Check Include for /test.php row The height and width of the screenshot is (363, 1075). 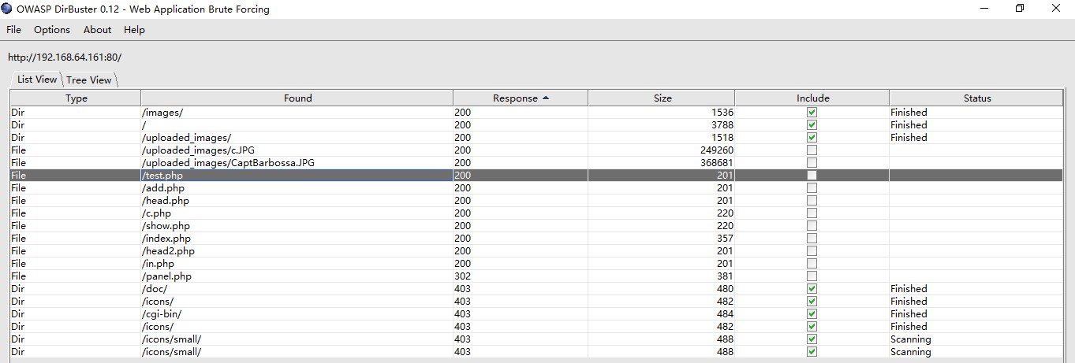click(x=812, y=176)
